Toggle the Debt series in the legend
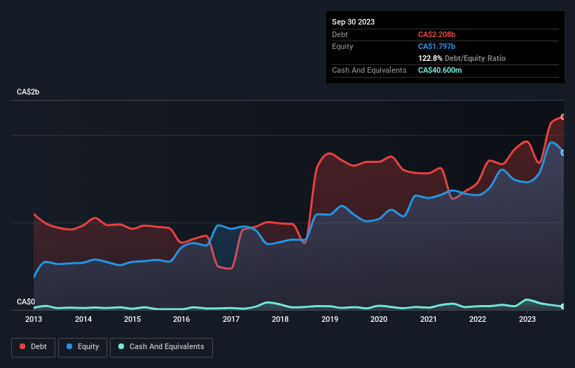Screen dimensions: 575x368 33,347
